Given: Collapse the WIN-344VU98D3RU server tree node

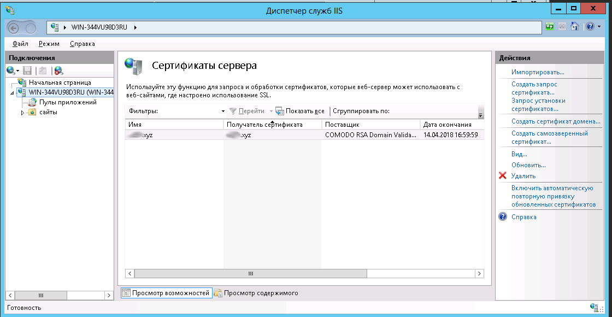Looking at the screenshot, I should (12, 93).
